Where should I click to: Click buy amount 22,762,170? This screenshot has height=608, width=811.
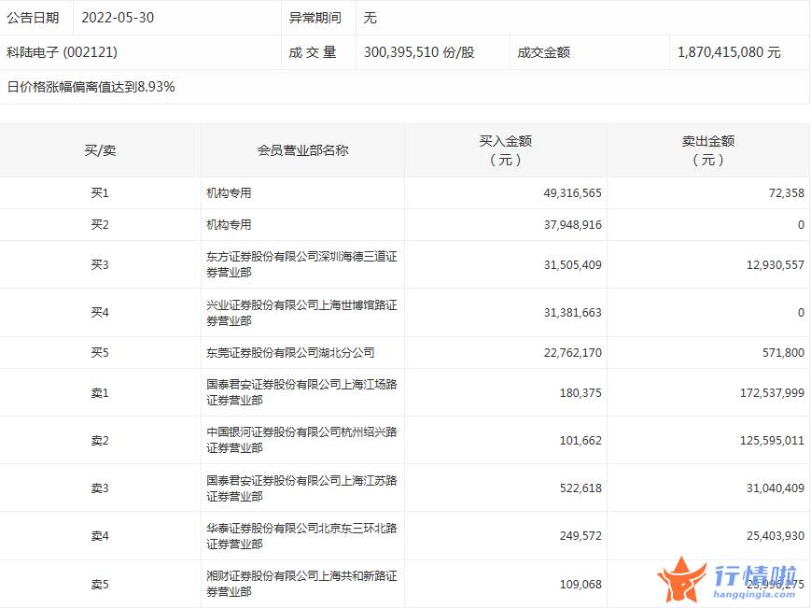point(573,353)
